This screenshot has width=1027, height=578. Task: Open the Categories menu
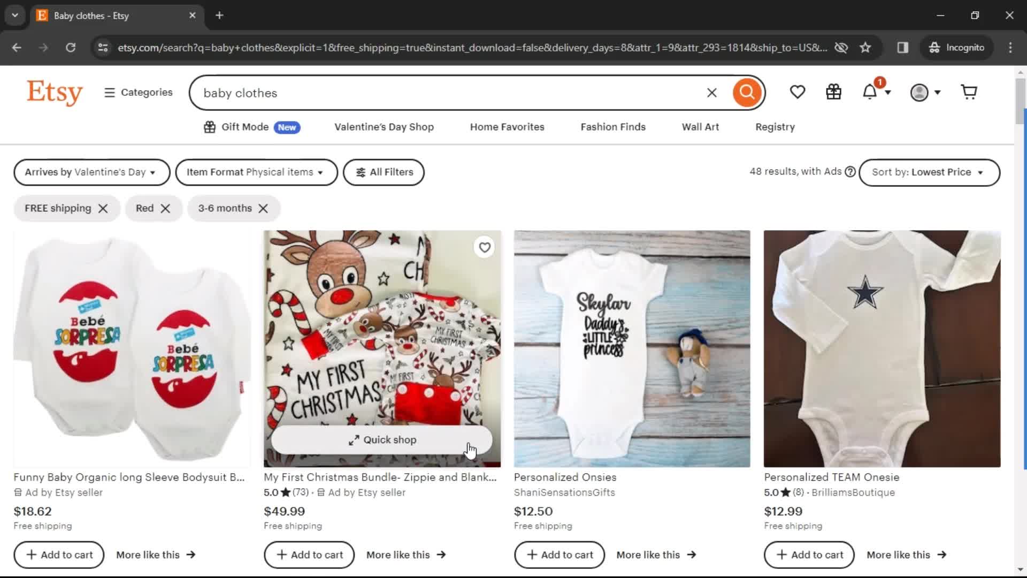(x=138, y=92)
